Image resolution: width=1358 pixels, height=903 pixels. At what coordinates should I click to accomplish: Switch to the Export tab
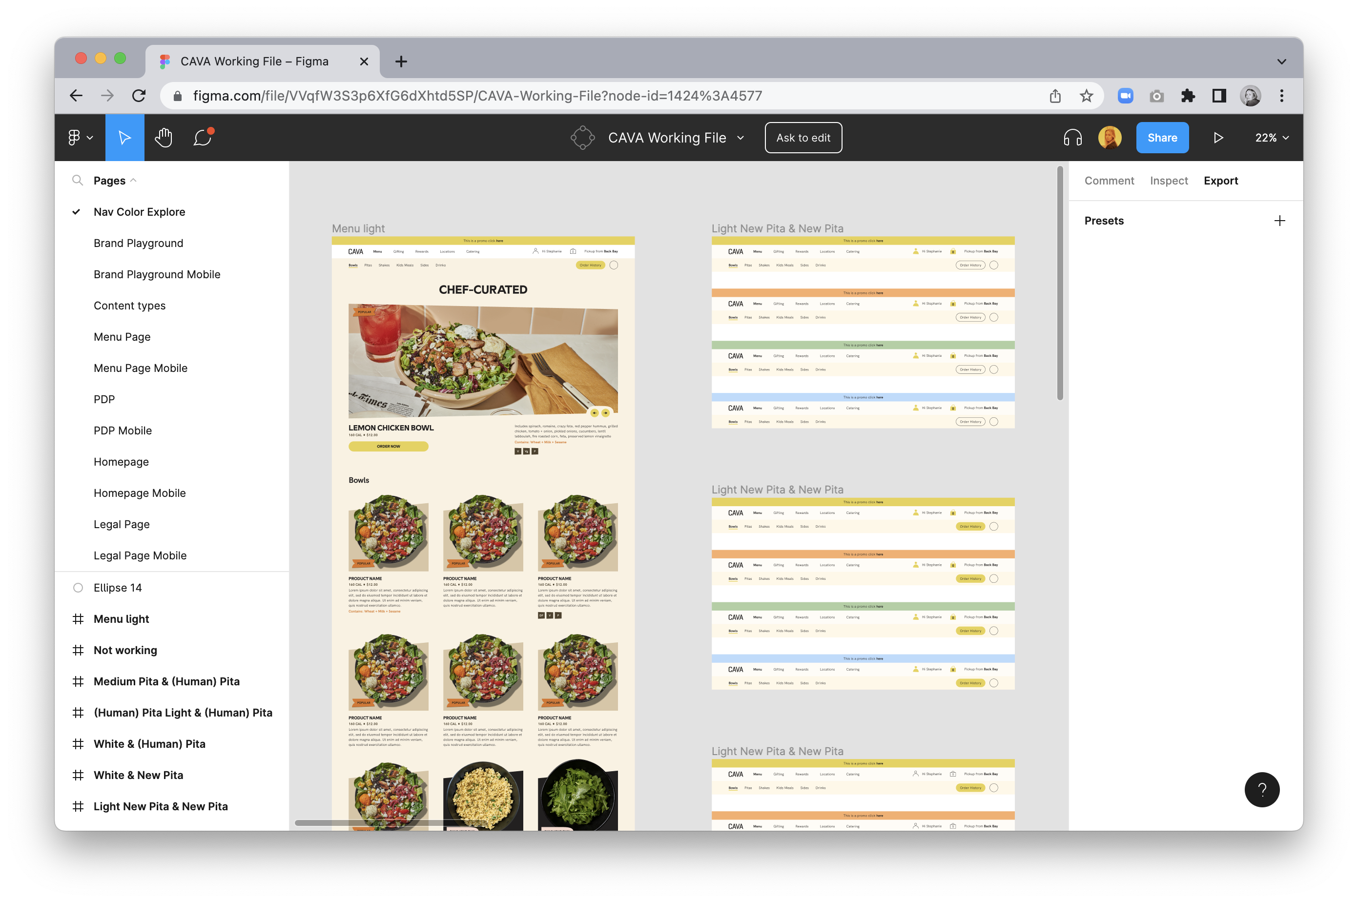coord(1220,180)
